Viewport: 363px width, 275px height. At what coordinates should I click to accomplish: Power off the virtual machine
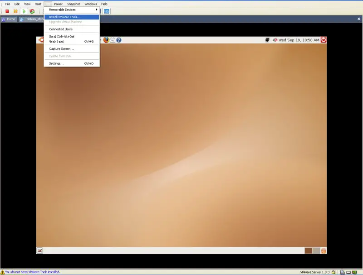[6, 11]
